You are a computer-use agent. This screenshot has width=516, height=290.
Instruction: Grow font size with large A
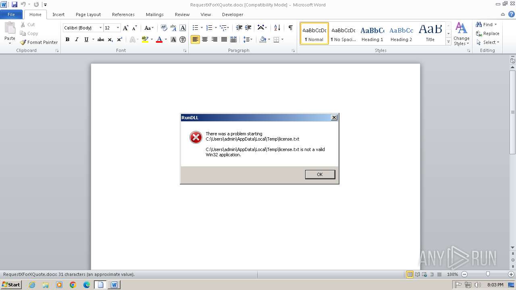pos(126,28)
